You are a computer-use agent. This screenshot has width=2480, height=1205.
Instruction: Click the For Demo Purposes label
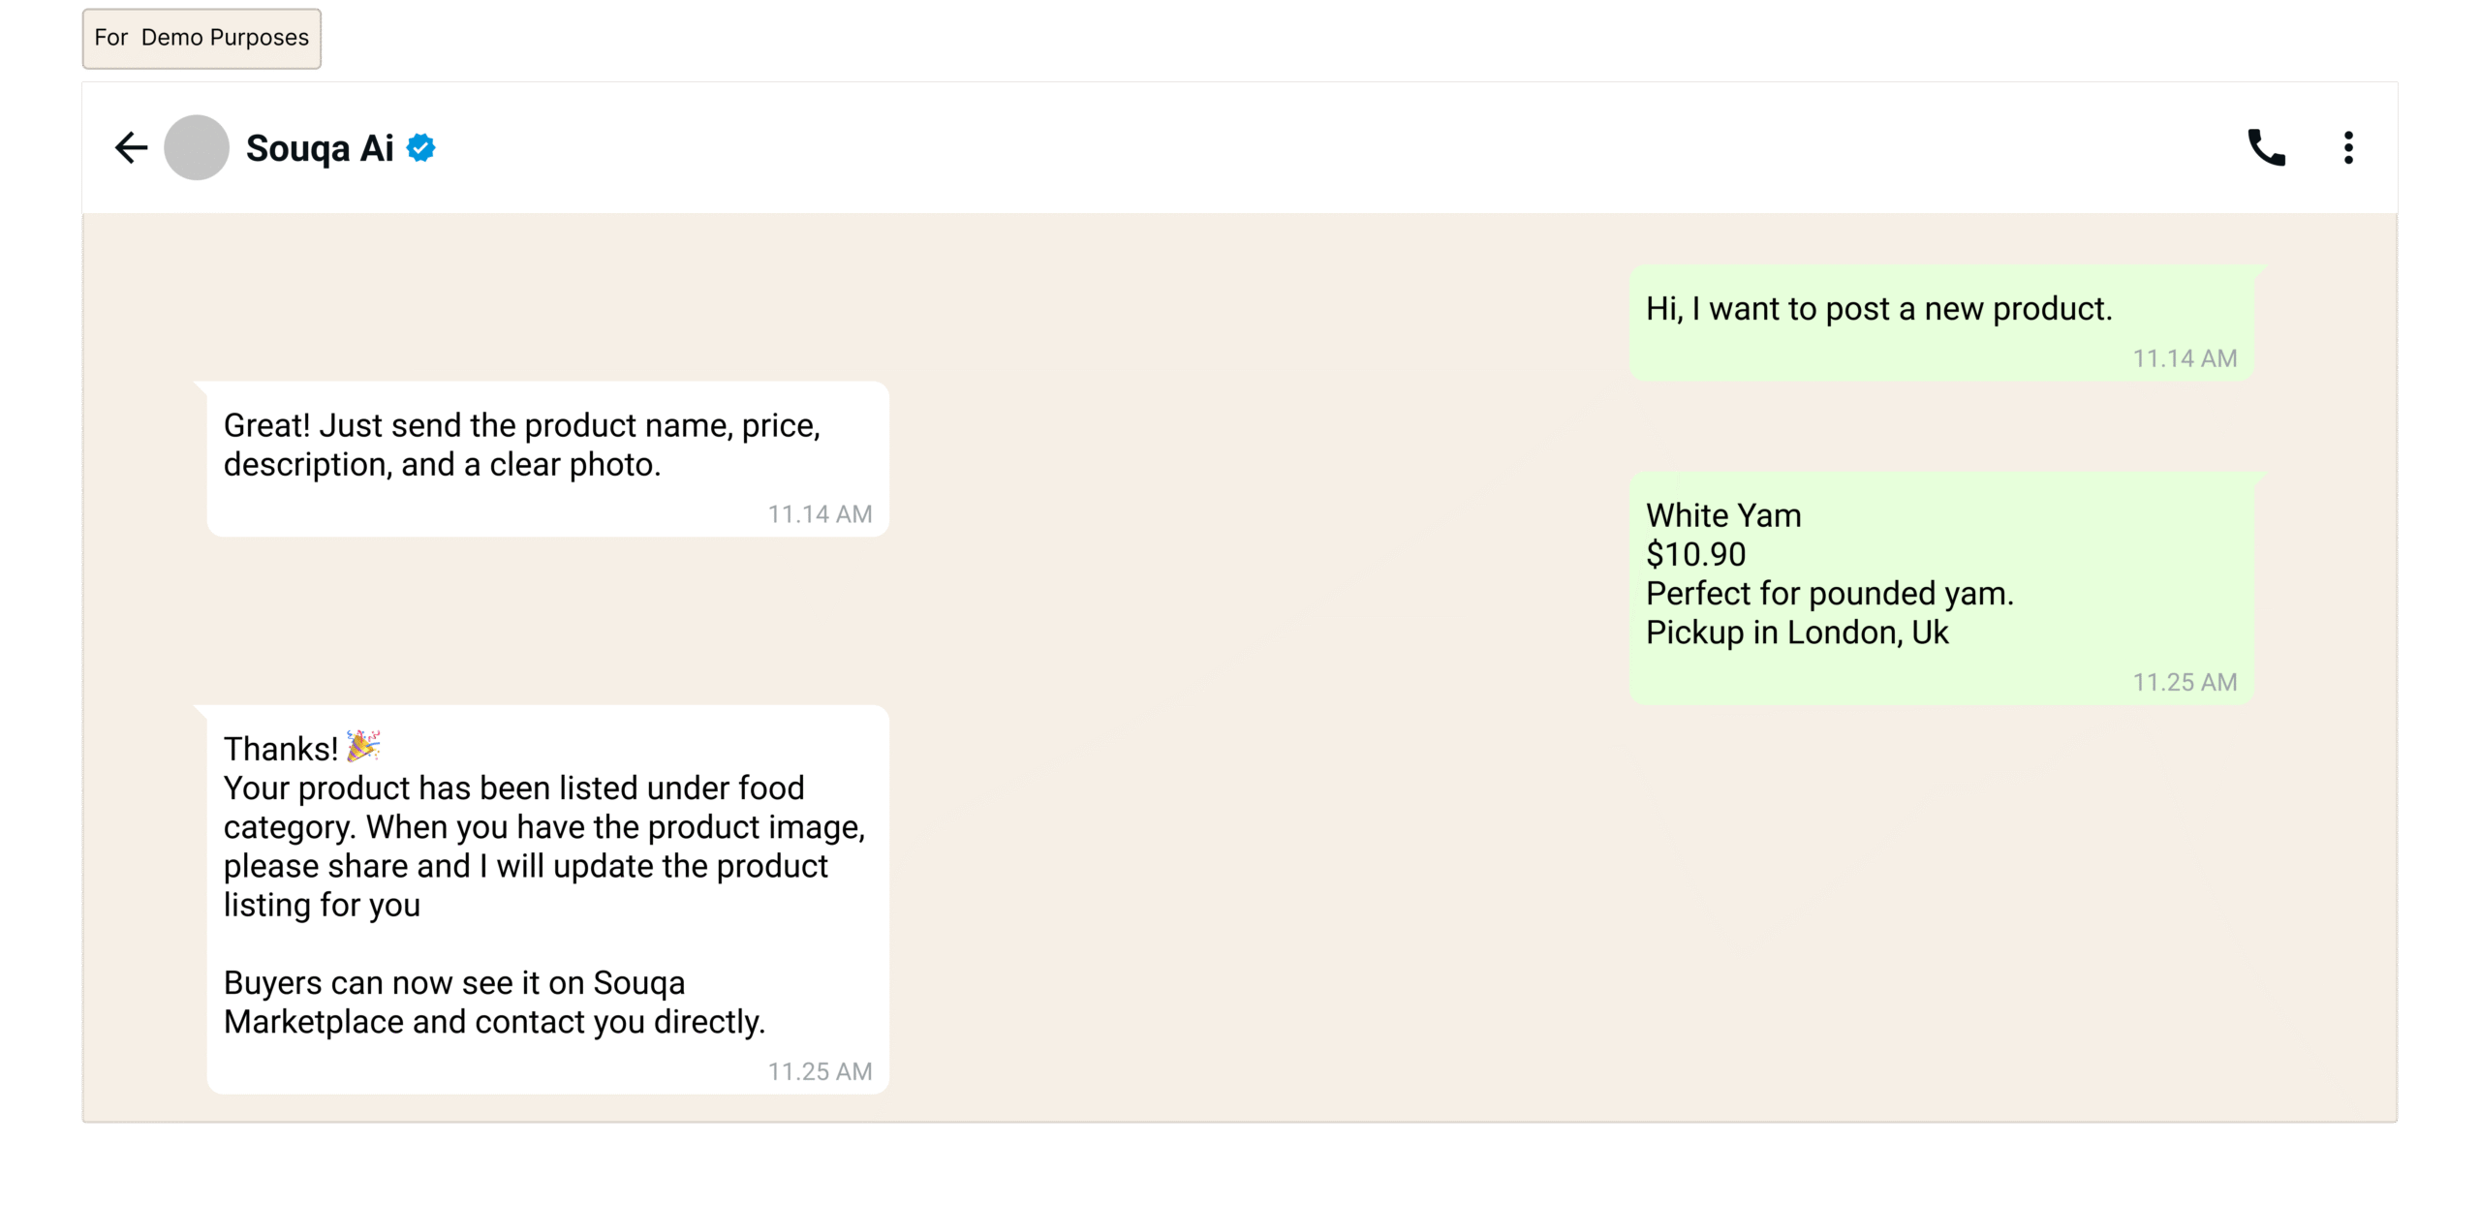201,38
